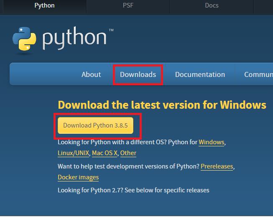Open the Community menu item
The height and width of the screenshot is (217, 273).
(258, 74)
